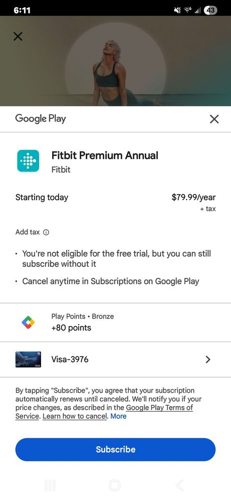Viewport: 231px width, 501px height.
Task: Open recent apps navigation icon
Action: tap(50, 485)
